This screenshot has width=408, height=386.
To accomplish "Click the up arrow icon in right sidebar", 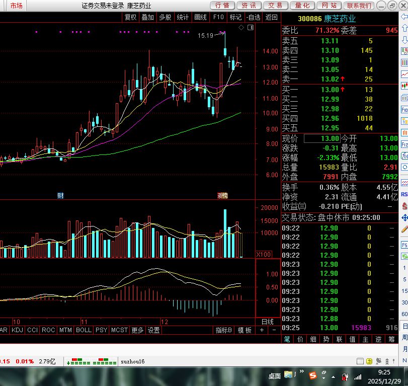I will pyautogui.click(x=404, y=28).
